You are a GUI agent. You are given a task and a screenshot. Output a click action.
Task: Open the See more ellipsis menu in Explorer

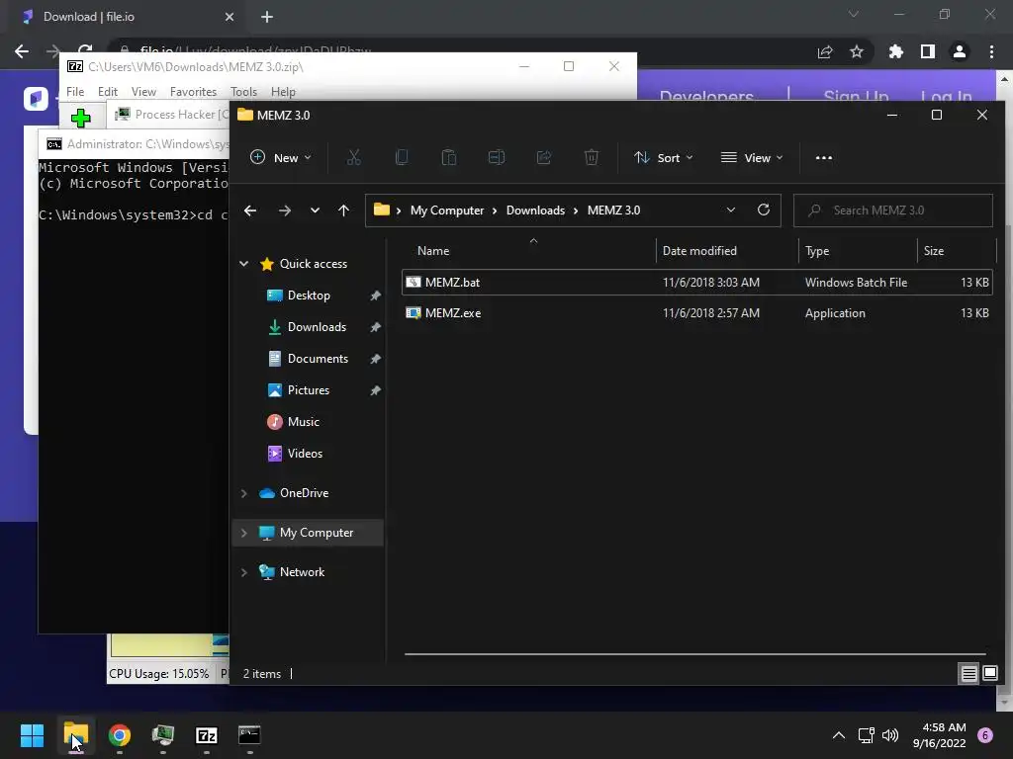pyautogui.click(x=824, y=157)
